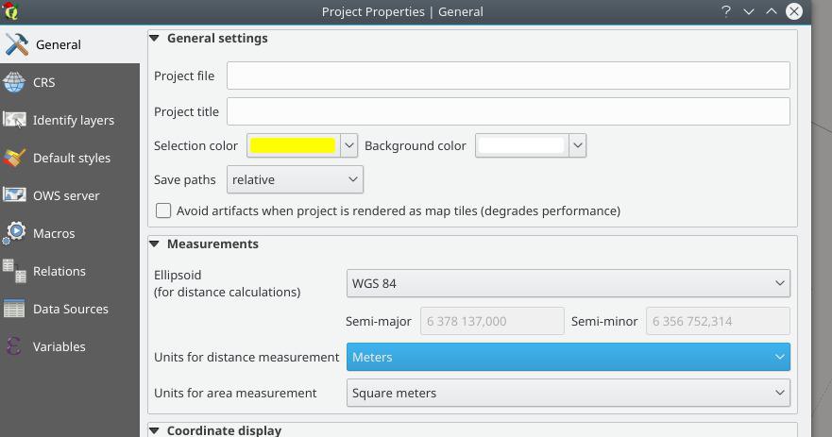Open the Square meters area units dropdown
Viewport: 832px width, 437px height.
click(x=569, y=393)
